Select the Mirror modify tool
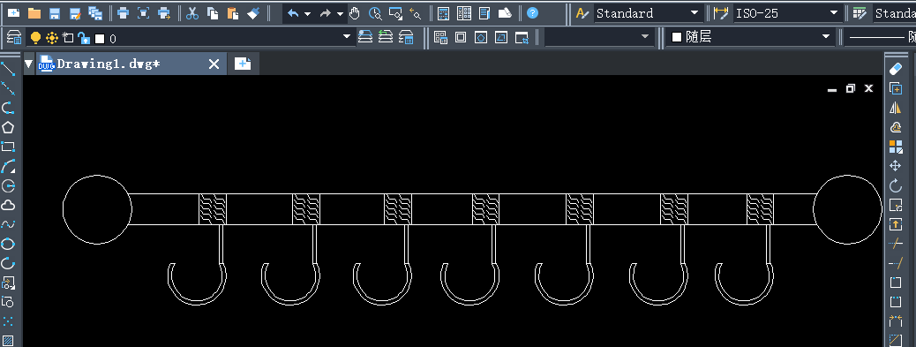Screen dimensions: 916x347 [x=895, y=108]
